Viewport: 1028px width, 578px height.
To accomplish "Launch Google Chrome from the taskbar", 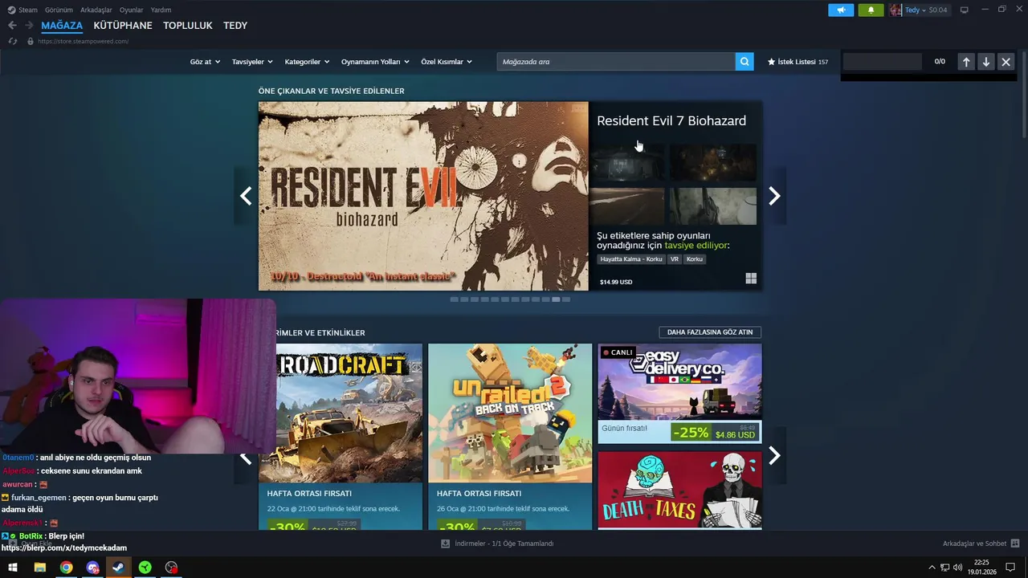I will point(66,568).
